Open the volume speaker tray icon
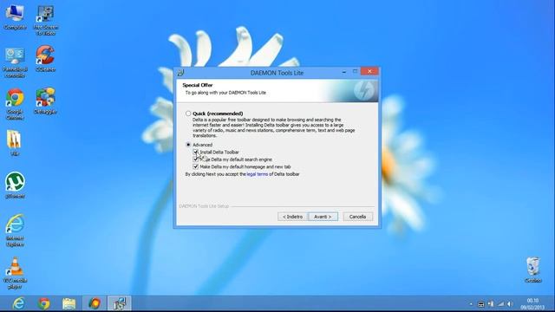The width and height of the screenshot is (555, 312). pyautogui.click(x=510, y=304)
